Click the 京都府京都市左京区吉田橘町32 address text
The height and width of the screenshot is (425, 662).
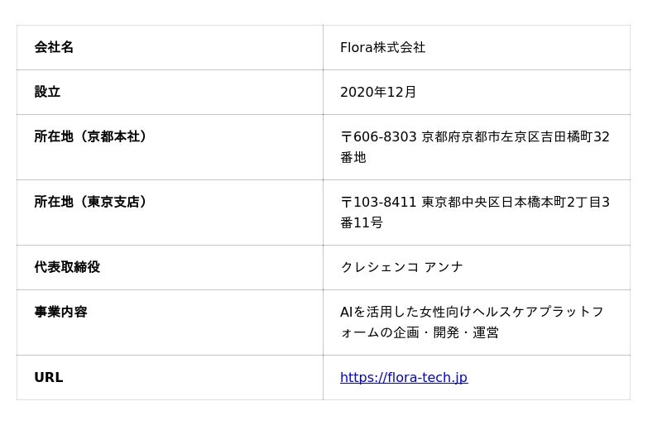click(x=516, y=137)
